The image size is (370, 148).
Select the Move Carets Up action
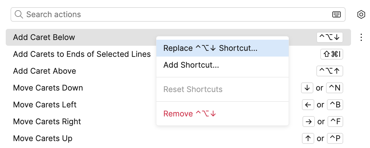(x=43, y=138)
